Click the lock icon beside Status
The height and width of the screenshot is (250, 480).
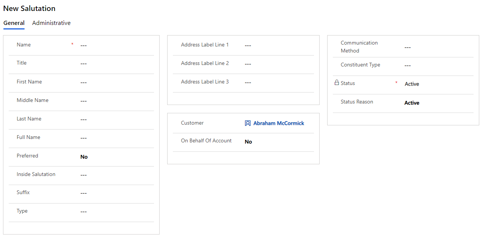[x=337, y=83]
